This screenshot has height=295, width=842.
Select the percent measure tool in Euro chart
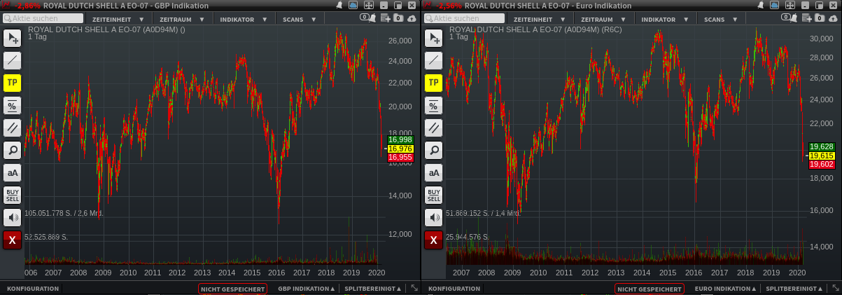434,105
